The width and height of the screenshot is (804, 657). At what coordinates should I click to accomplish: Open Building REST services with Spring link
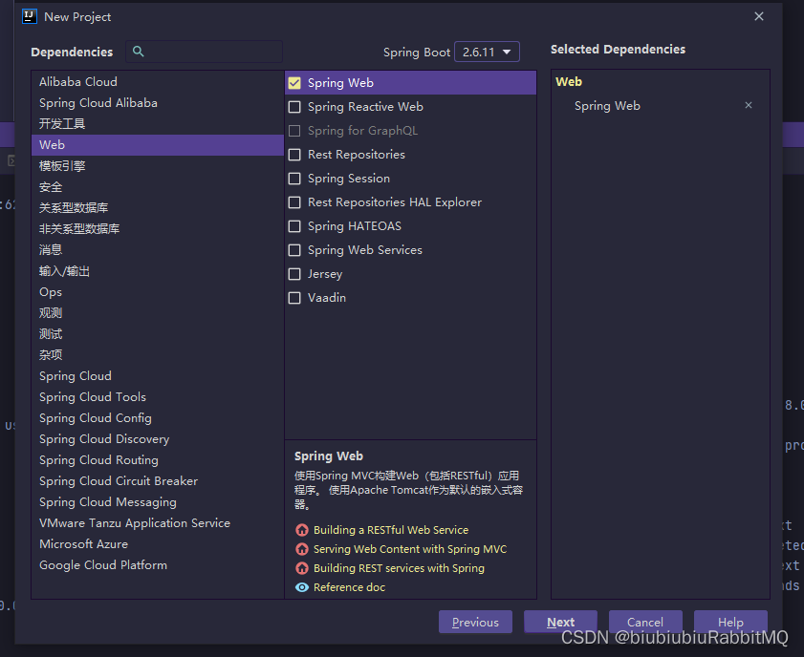[x=399, y=568]
